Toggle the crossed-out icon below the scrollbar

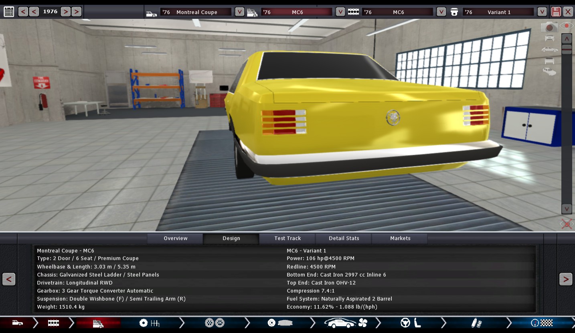pyautogui.click(x=567, y=224)
